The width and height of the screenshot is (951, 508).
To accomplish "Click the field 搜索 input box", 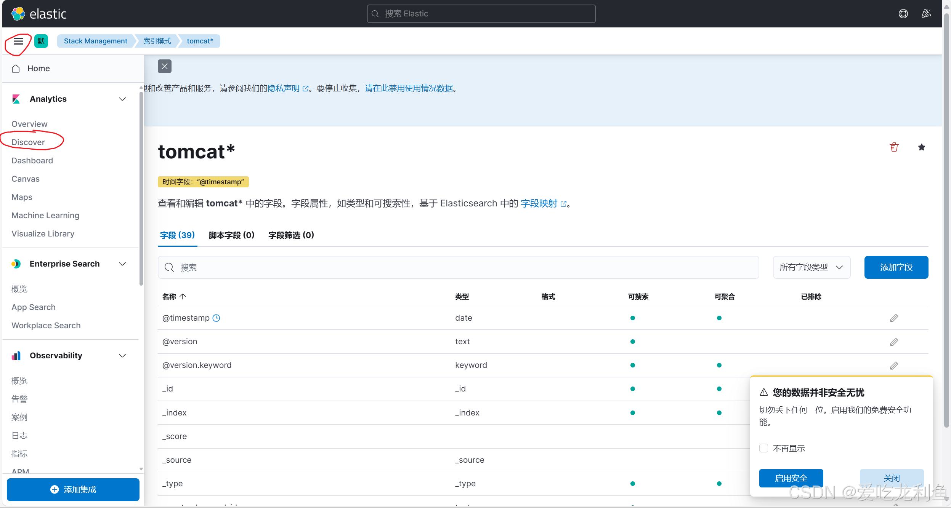I will pos(458,267).
